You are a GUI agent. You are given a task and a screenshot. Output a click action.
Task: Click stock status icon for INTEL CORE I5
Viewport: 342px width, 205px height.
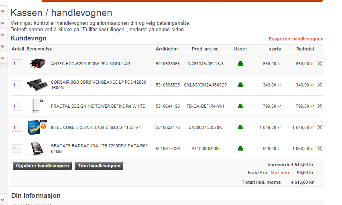point(240,127)
